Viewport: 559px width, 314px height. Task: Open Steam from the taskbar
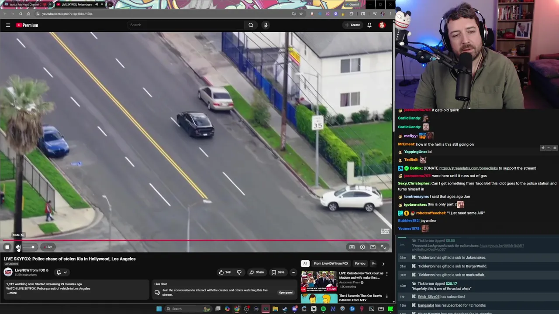pyautogui.click(x=285, y=309)
